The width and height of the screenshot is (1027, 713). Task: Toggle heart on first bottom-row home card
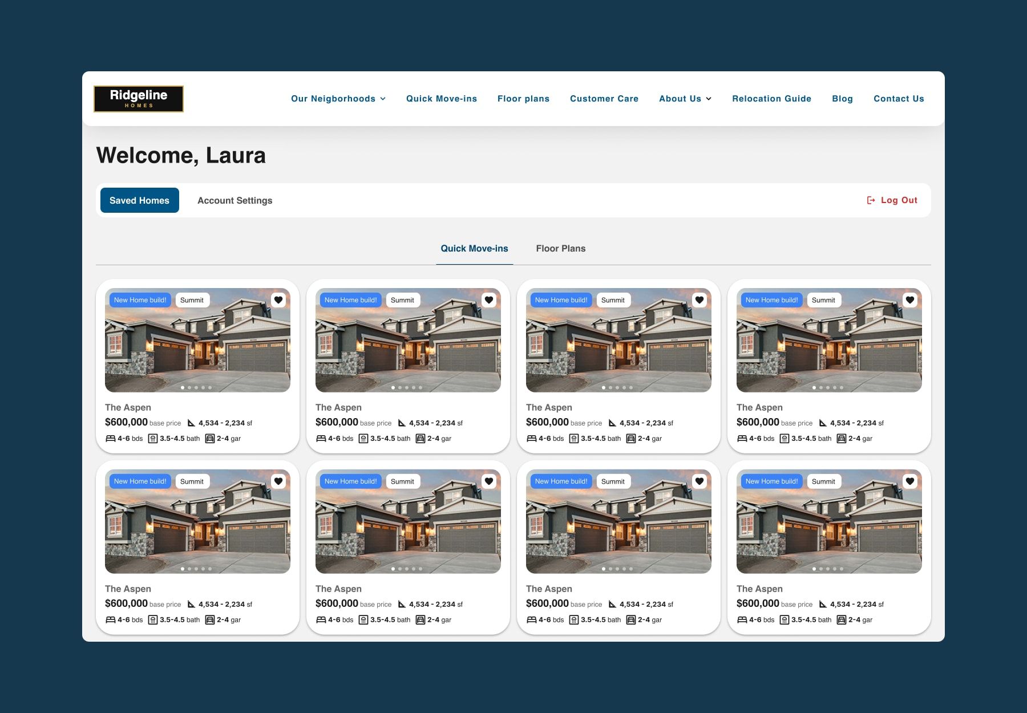(278, 481)
